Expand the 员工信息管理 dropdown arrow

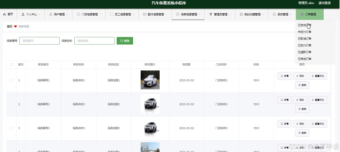[x=133, y=15]
